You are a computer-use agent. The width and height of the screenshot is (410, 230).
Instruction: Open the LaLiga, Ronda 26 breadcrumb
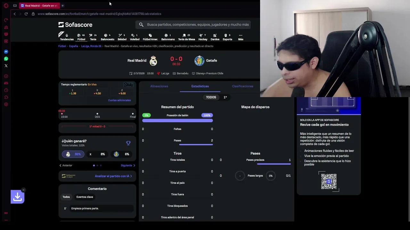pyautogui.click(x=91, y=46)
